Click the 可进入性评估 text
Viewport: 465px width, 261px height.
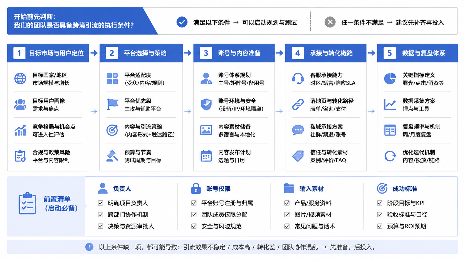48,135
